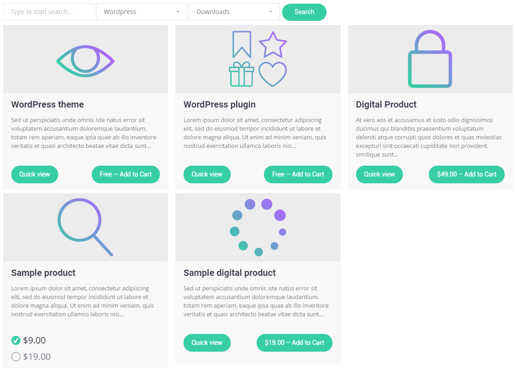Click the padlock icon of Digital Product

click(x=430, y=59)
